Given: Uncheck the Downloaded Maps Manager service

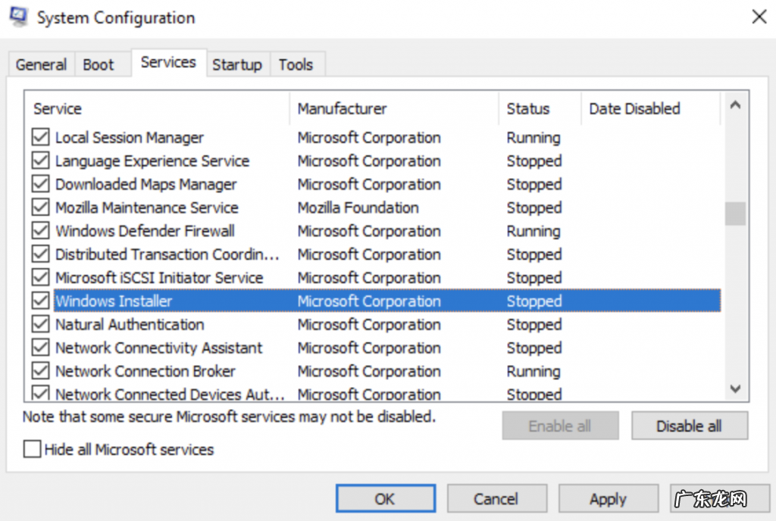Looking at the screenshot, I should point(40,184).
